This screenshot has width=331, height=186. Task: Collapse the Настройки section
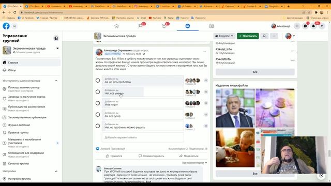tap(56, 171)
